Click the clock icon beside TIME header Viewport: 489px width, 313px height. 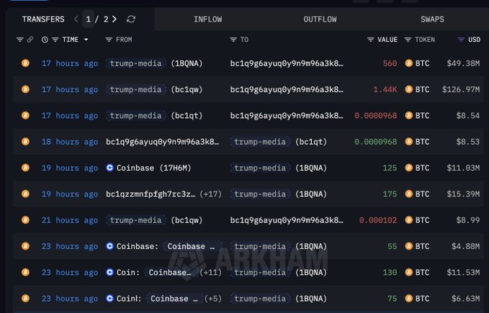[45, 40]
